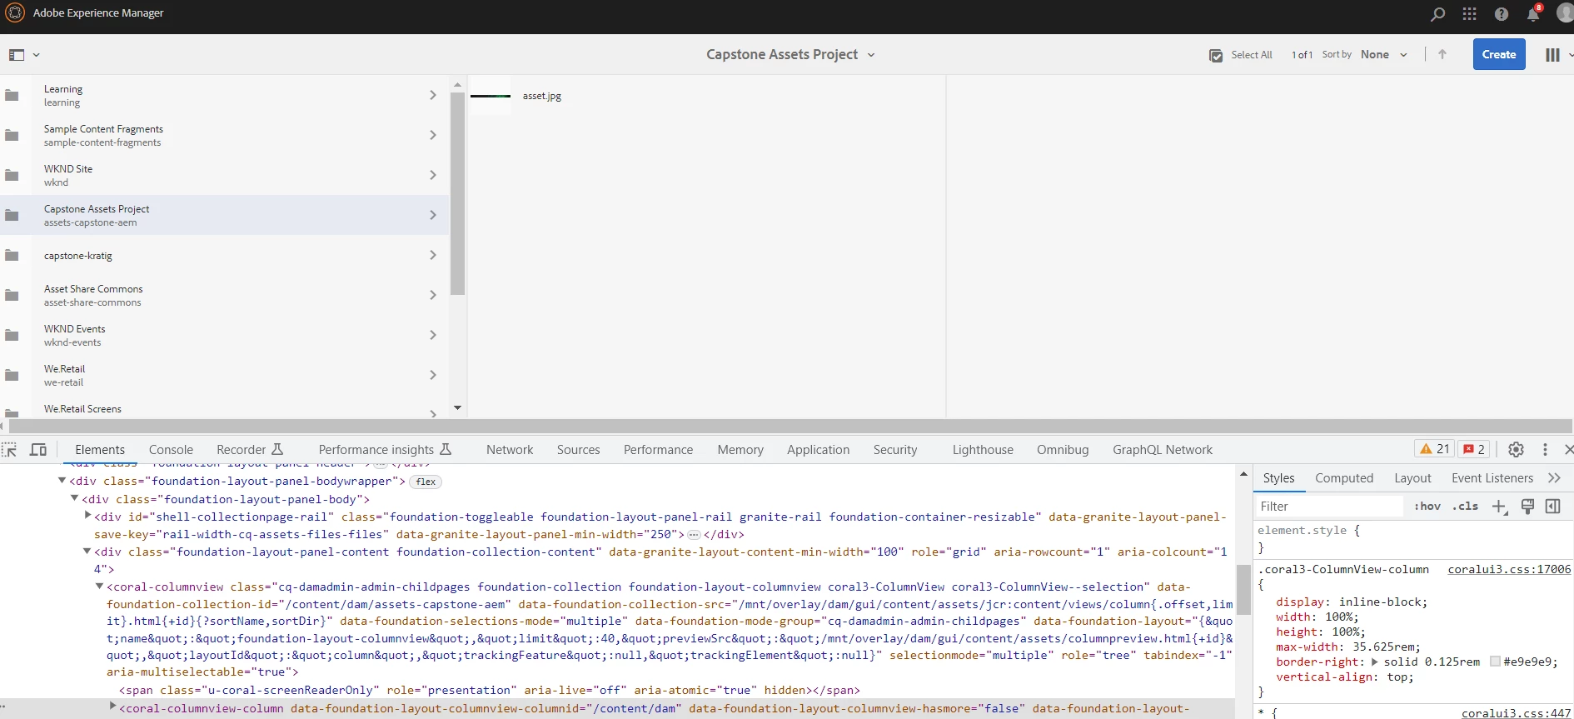1574x719 pixels.
Task: Click the warnings count badge 21
Action: (x=1435, y=449)
